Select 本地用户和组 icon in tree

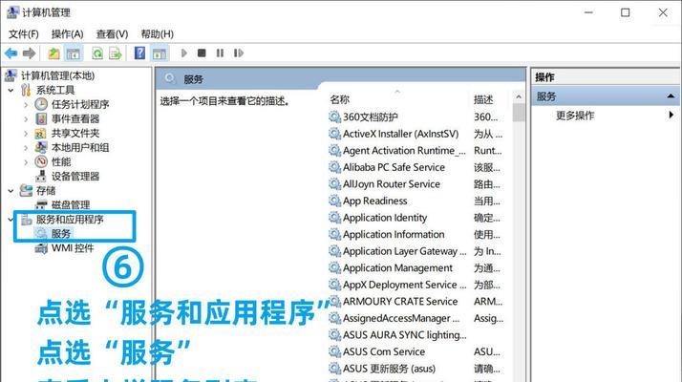[41, 147]
